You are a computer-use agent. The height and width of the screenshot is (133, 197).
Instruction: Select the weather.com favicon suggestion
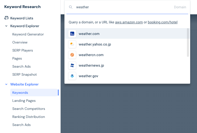[72, 34]
